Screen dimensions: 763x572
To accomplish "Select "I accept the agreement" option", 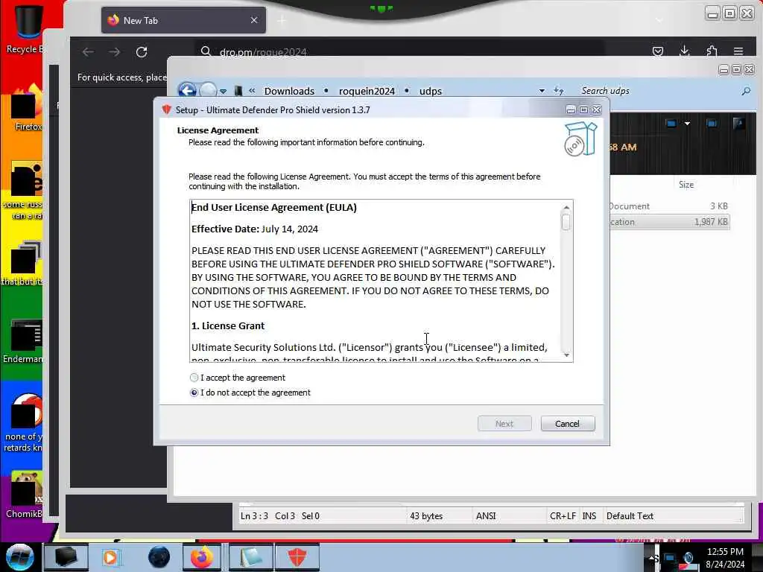I will 238,378.
